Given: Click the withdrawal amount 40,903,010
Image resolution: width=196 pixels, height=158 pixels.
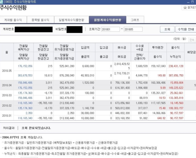Looking at the screenshot, I should tap(88, 76).
